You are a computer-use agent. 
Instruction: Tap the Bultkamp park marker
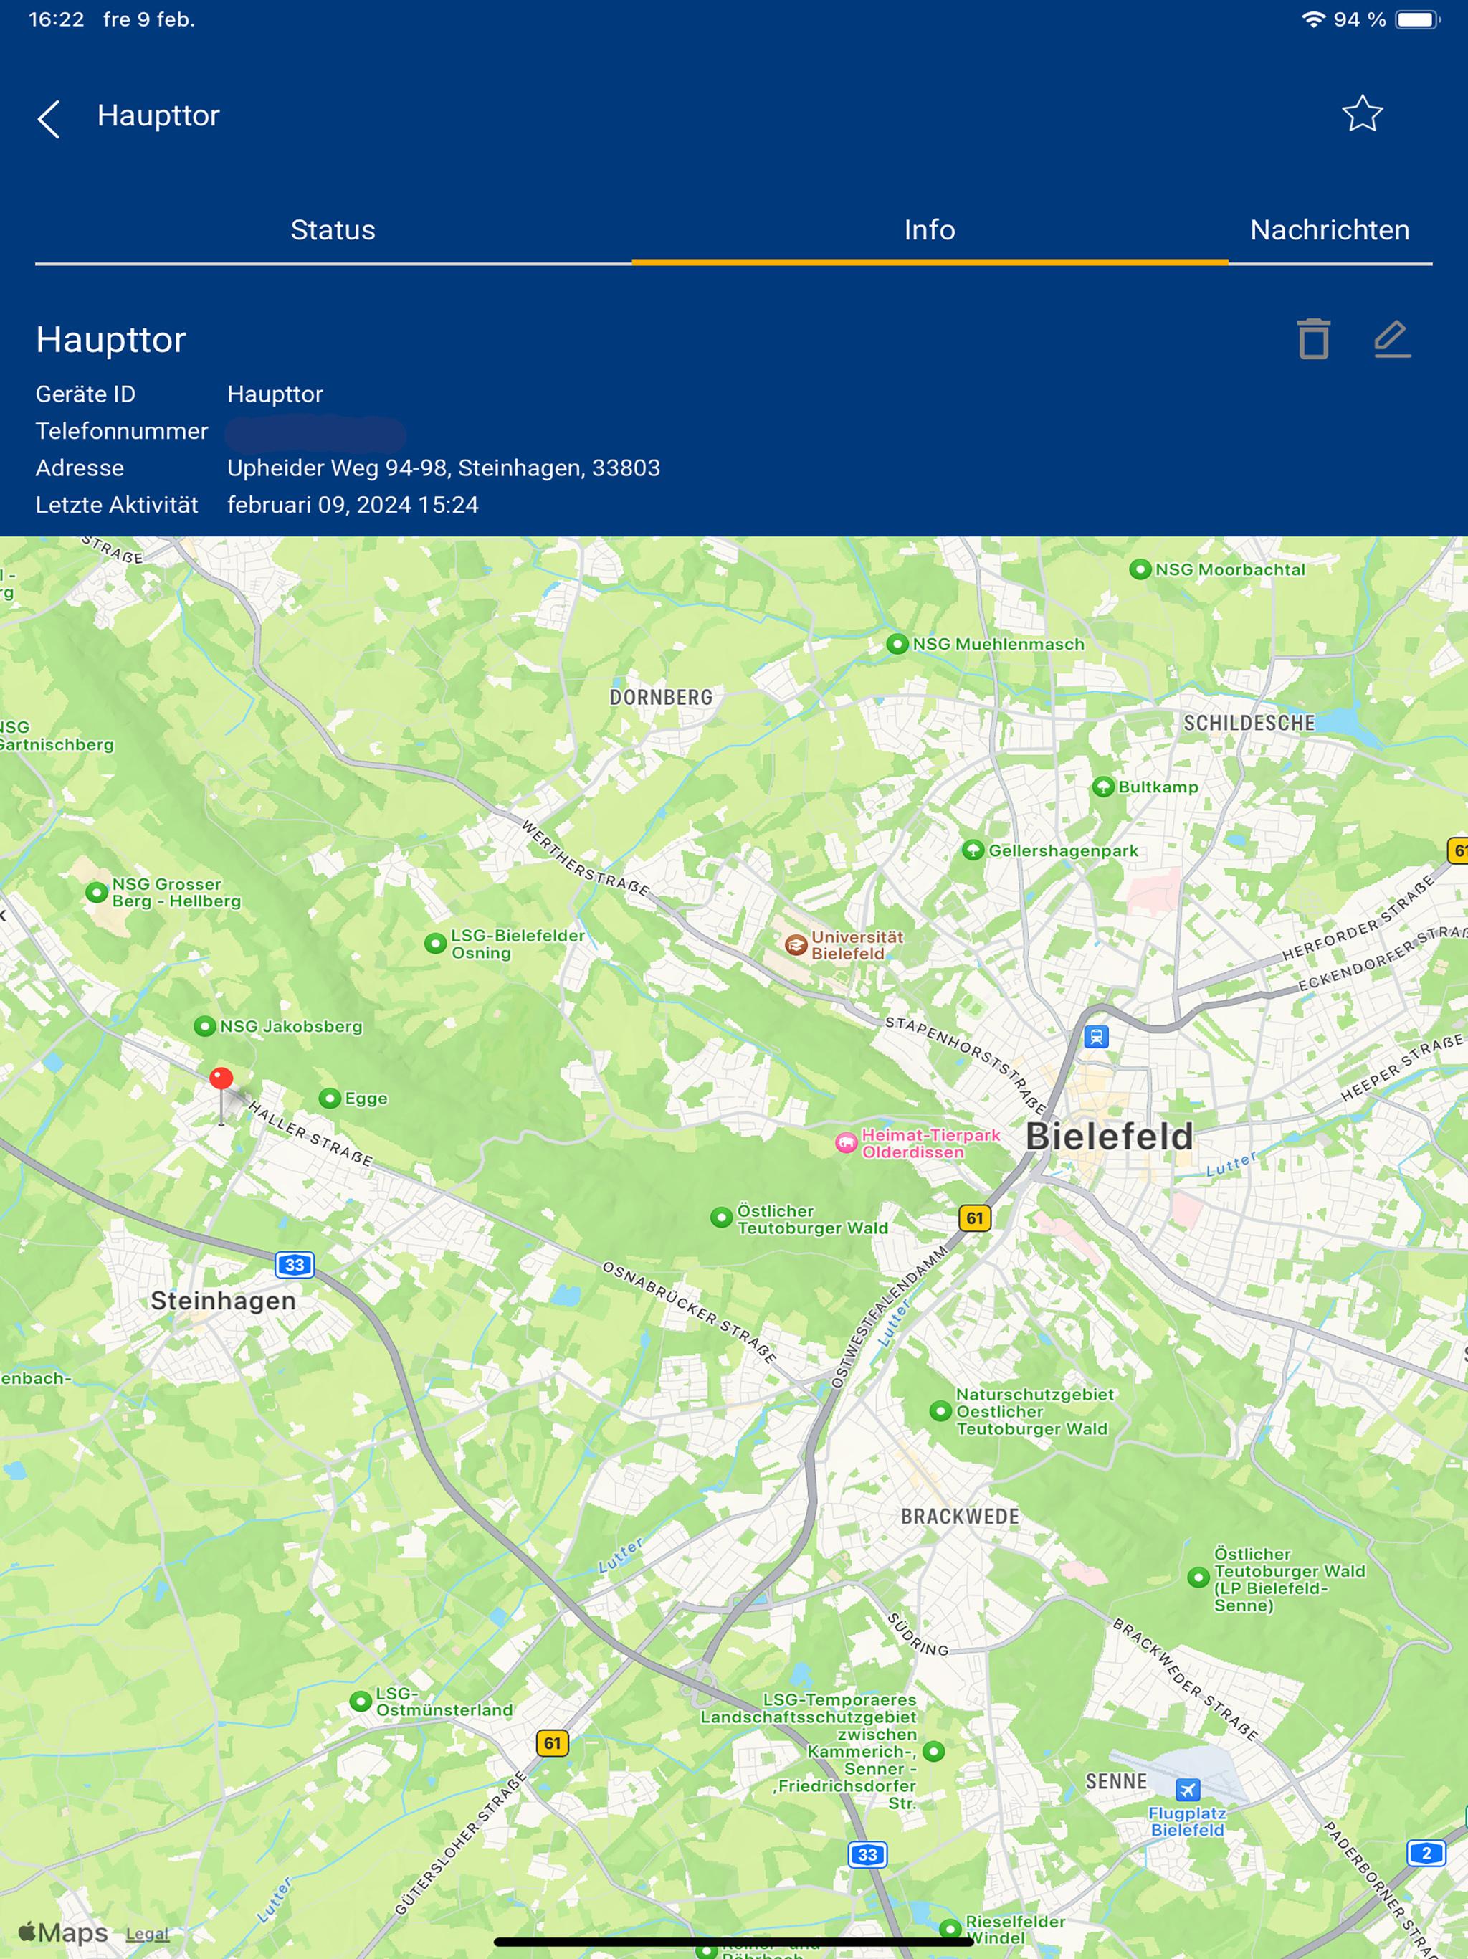[x=1102, y=787]
